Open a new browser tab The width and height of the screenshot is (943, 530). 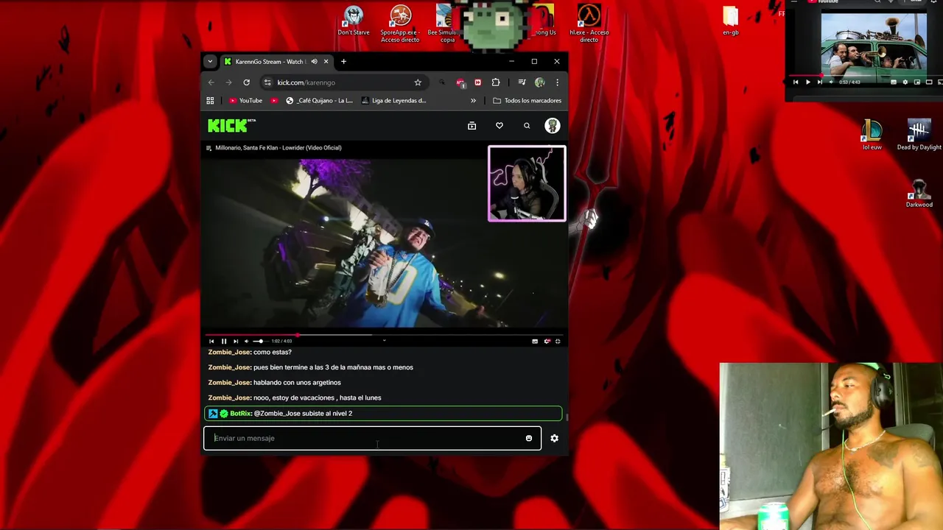pyautogui.click(x=343, y=62)
